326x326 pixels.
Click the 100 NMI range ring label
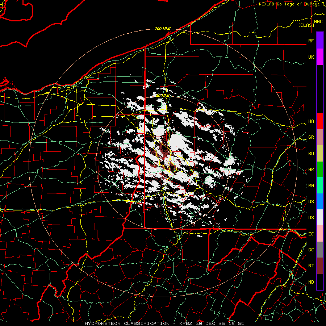pyautogui.click(x=163, y=29)
